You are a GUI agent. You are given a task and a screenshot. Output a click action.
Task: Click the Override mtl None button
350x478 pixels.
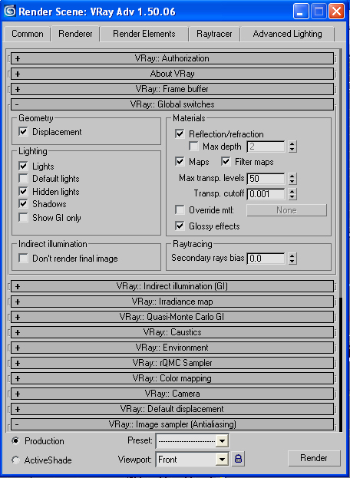286,210
